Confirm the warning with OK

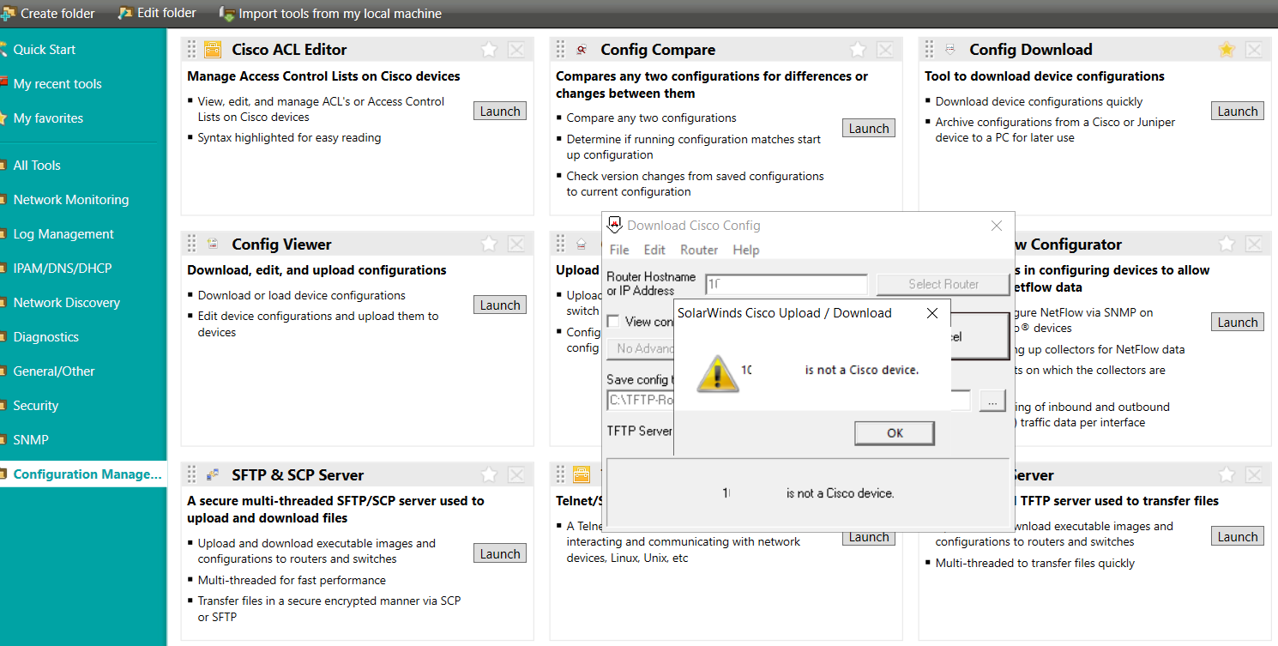tap(895, 433)
